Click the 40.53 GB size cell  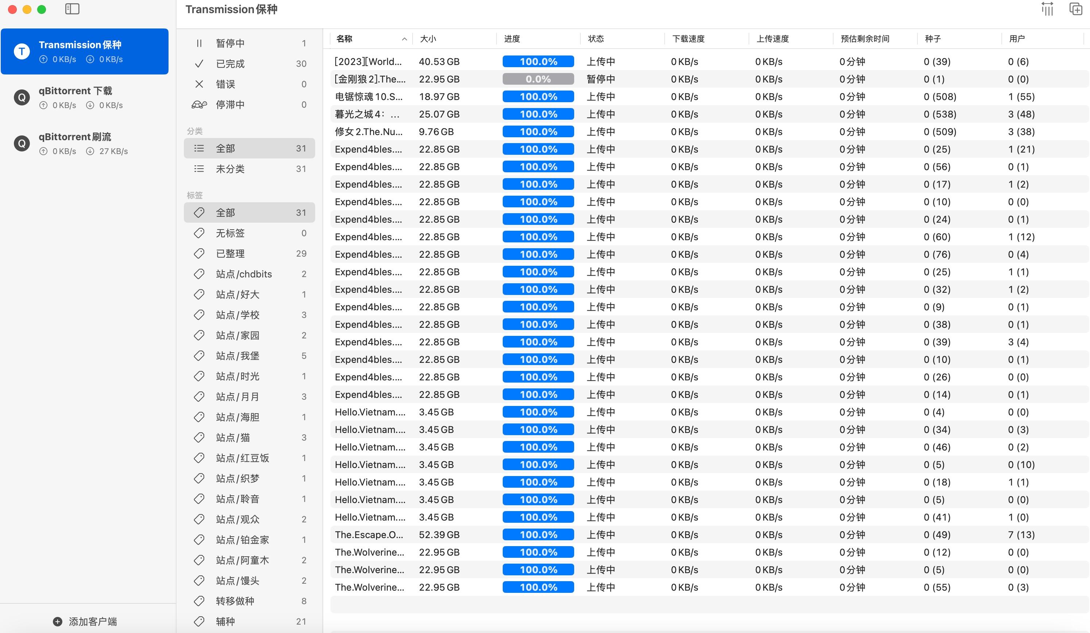[x=439, y=61]
